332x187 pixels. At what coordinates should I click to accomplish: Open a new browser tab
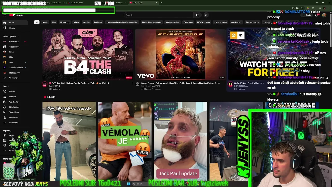pyautogui.click(x=161, y=3)
